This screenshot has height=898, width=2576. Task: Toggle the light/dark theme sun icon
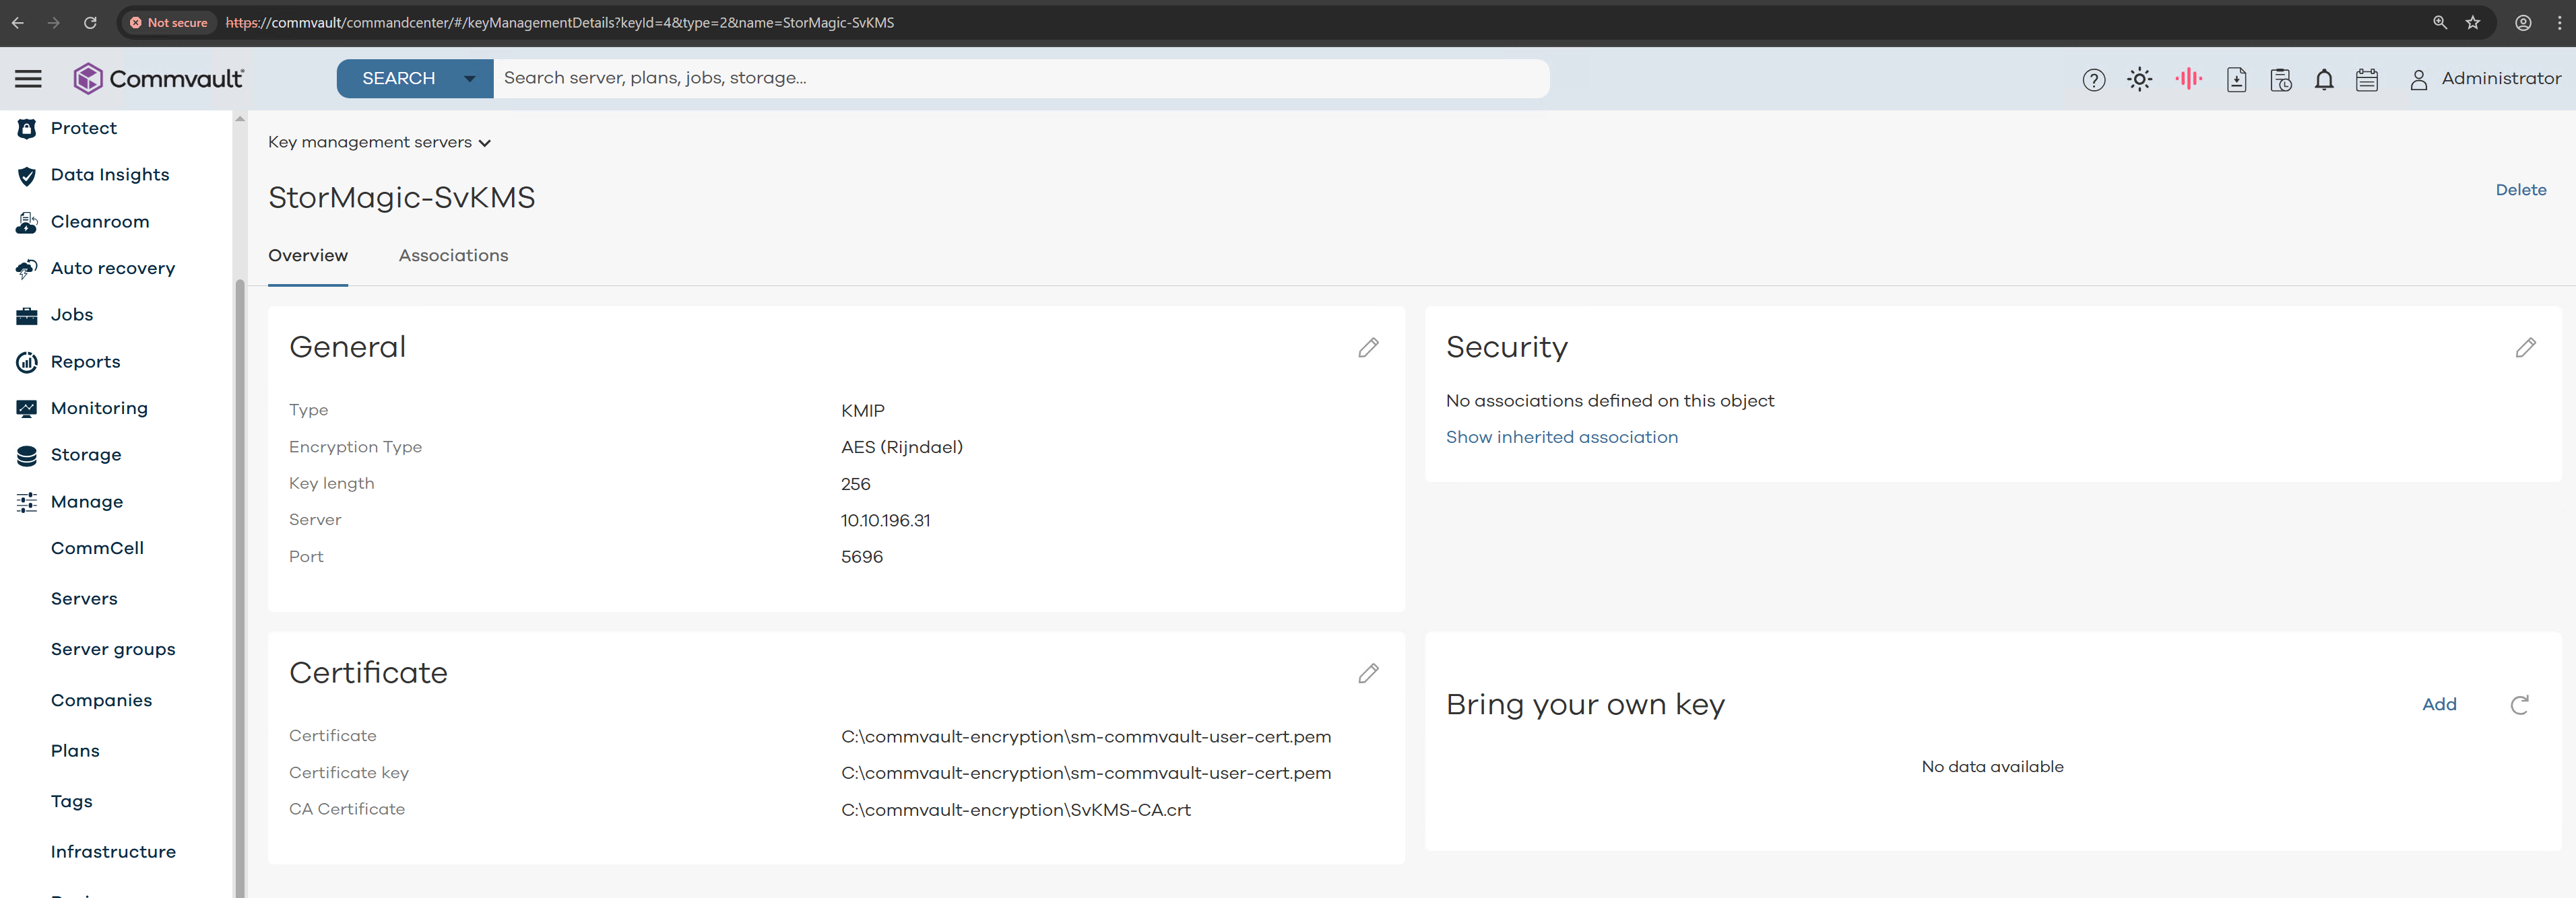coord(2139,79)
